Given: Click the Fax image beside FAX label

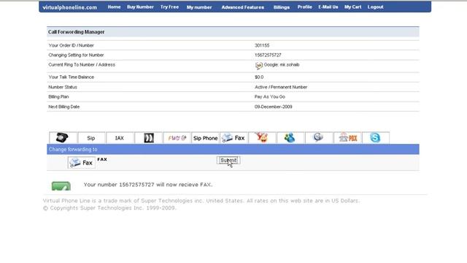Looking at the screenshot, I should point(82,162).
